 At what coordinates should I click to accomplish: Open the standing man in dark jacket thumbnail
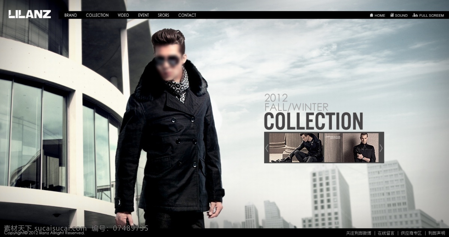click(352, 147)
